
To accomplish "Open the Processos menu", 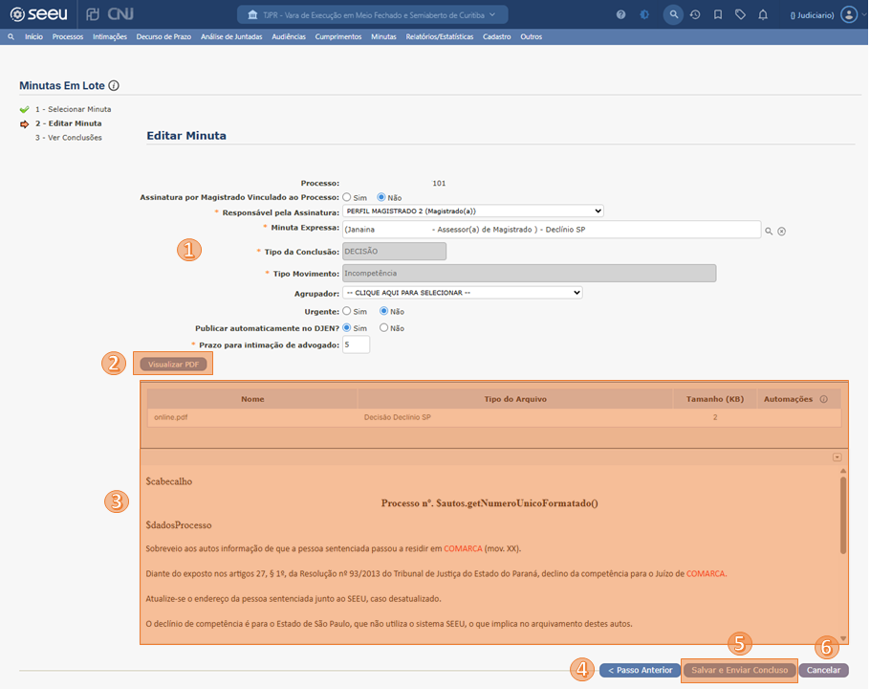I will pyautogui.click(x=68, y=36).
